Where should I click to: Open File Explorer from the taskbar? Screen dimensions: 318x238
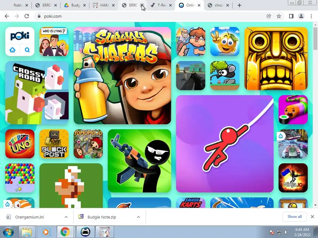point(27,232)
